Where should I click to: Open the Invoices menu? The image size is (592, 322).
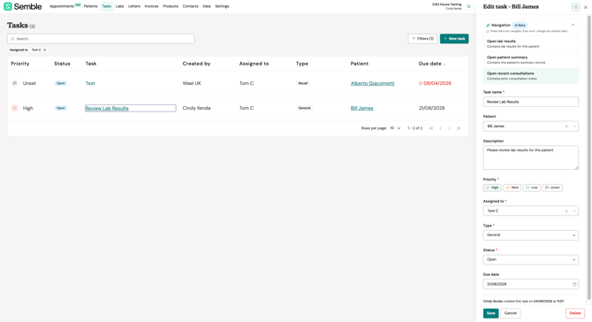151,6
